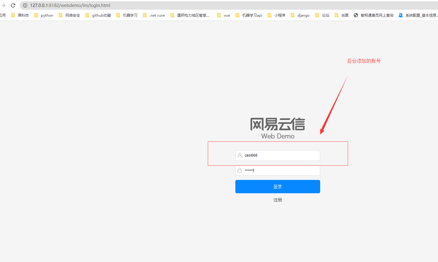This screenshot has width=438, height=262.
Task: Click the 应用 apps shortcut in bookmarks bar
Action: 3,15
